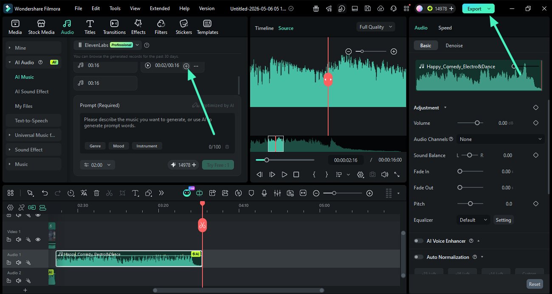Open the Stock Media tab
This screenshot has height=294, width=552.
[41, 27]
